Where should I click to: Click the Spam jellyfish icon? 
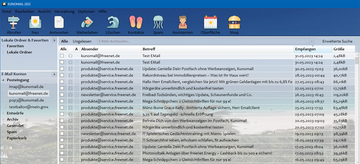click(158, 23)
